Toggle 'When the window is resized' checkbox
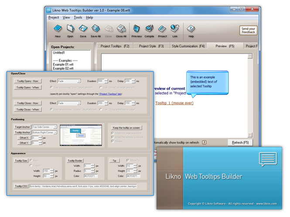Image resolution: width=290 pixels, height=217 pixels. click(112, 137)
